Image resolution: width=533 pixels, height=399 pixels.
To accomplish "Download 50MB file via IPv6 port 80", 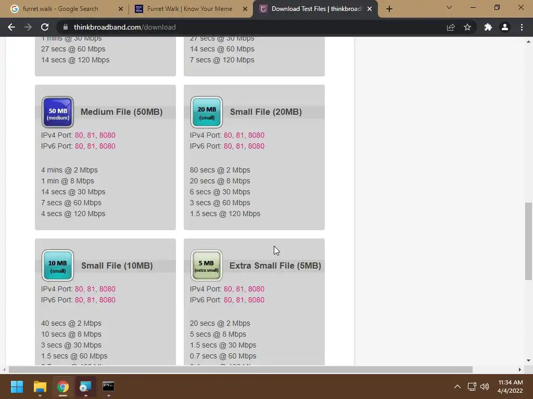I will 79,146.
